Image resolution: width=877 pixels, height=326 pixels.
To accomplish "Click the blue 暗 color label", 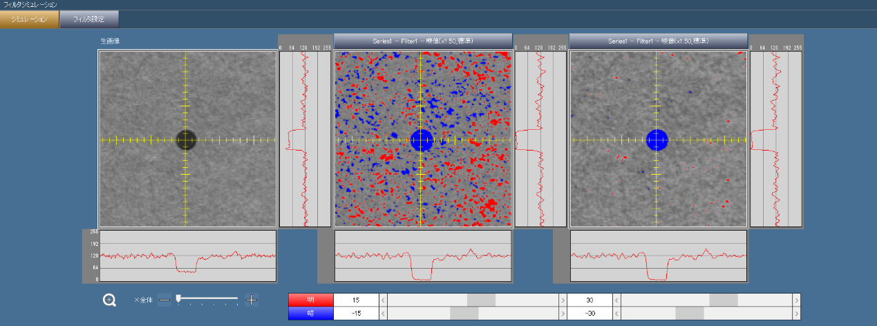I will coord(310,313).
